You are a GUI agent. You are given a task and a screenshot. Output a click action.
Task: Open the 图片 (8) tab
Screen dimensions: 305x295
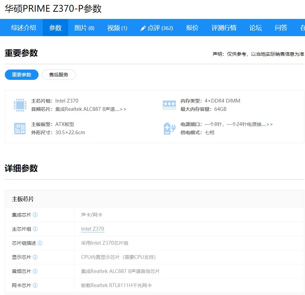click(x=84, y=28)
